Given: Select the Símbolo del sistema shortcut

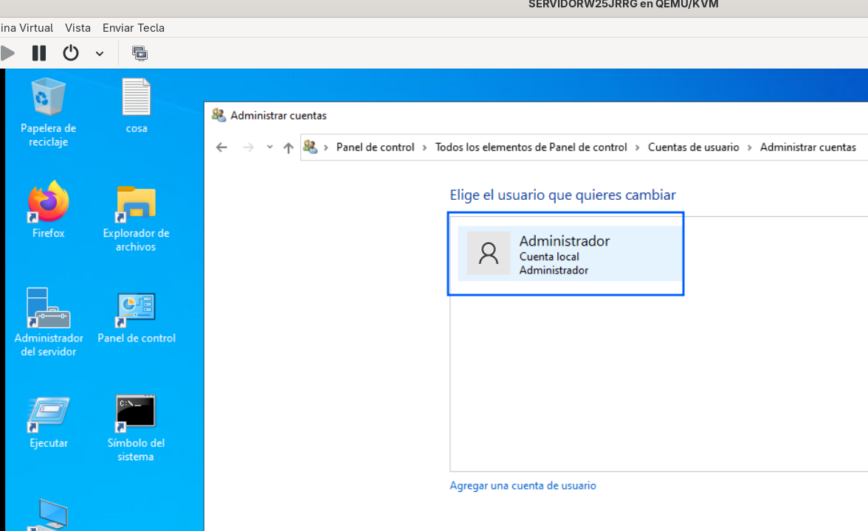Looking at the screenshot, I should (x=136, y=428).
